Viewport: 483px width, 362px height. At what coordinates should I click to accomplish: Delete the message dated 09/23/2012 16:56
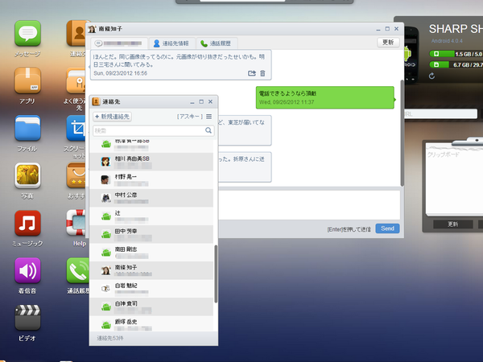coord(262,73)
